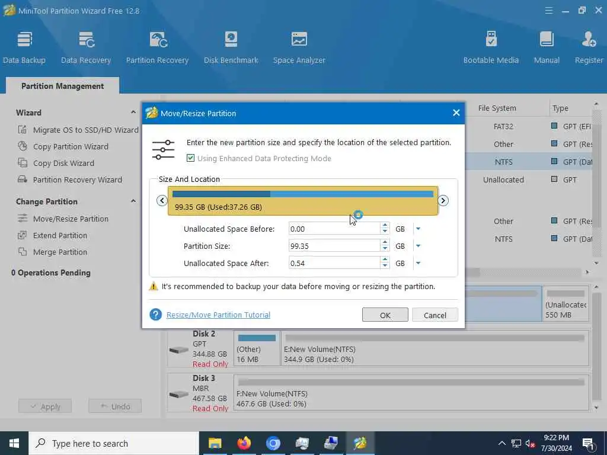The width and height of the screenshot is (607, 455).
Task: Open Windows Start menu
Action: (x=14, y=443)
